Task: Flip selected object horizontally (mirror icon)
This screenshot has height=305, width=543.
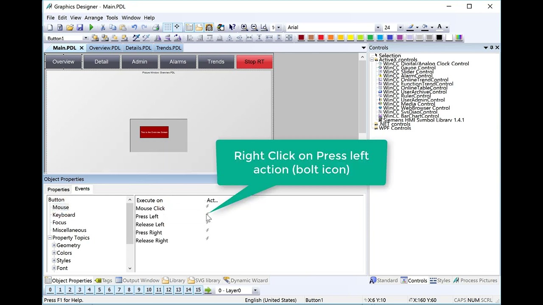Action: [x=158, y=38]
